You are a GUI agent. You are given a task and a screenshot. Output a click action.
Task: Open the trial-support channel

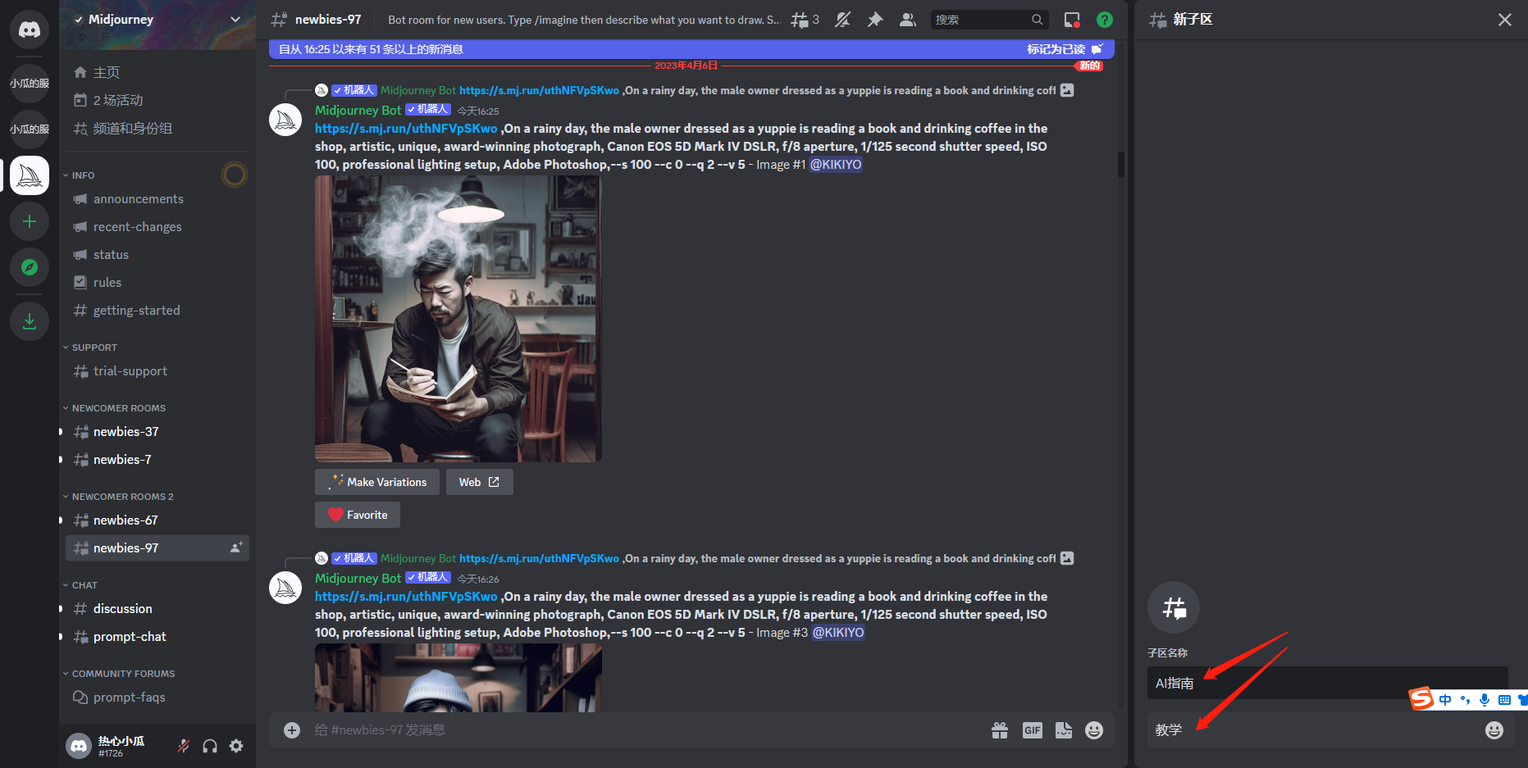[x=157, y=371]
